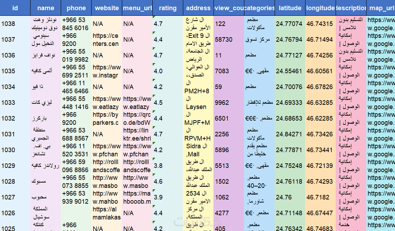This screenshot has height=231, width=395.
Task: Click the id cell 1028
Action: (x=15, y=182)
